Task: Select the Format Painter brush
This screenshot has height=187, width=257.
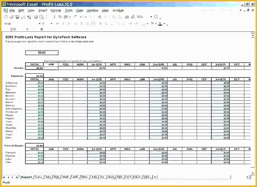Action: [75, 17]
